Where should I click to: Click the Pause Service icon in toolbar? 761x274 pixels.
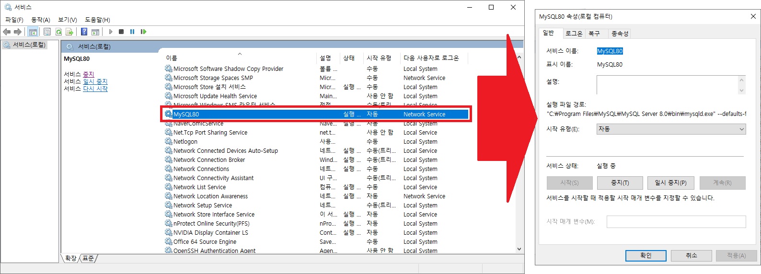tap(132, 32)
